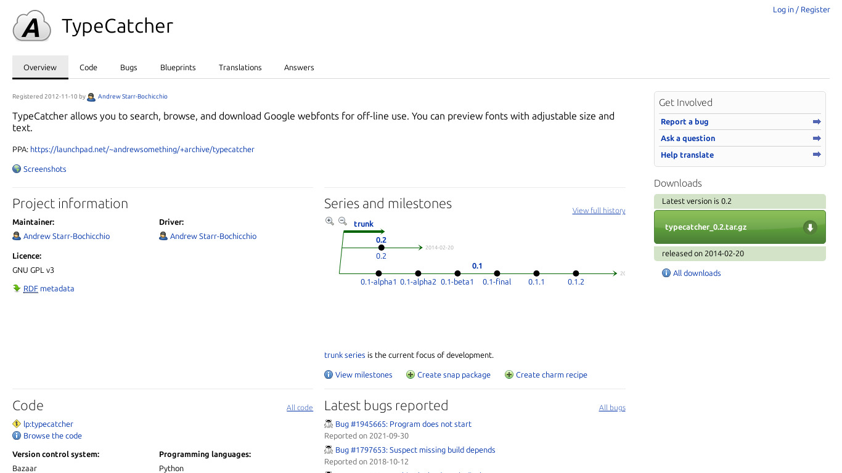Click Andrew Starr-Bochicchio under Driver
This screenshot has height=473, width=842.
coord(213,236)
